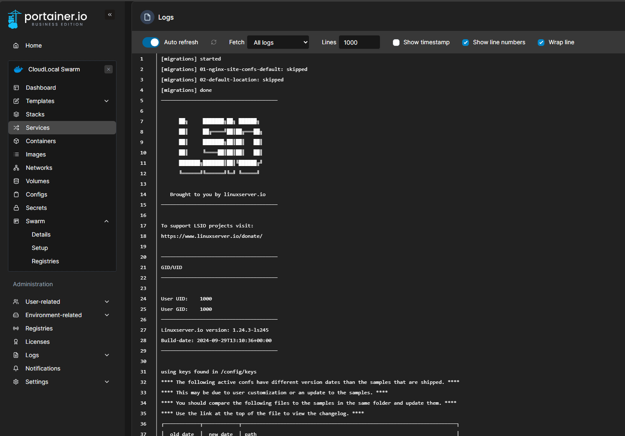Screen dimensions: 625x436
Task: Uncheck Show line numbers
Action: click(x=466, y=43)
